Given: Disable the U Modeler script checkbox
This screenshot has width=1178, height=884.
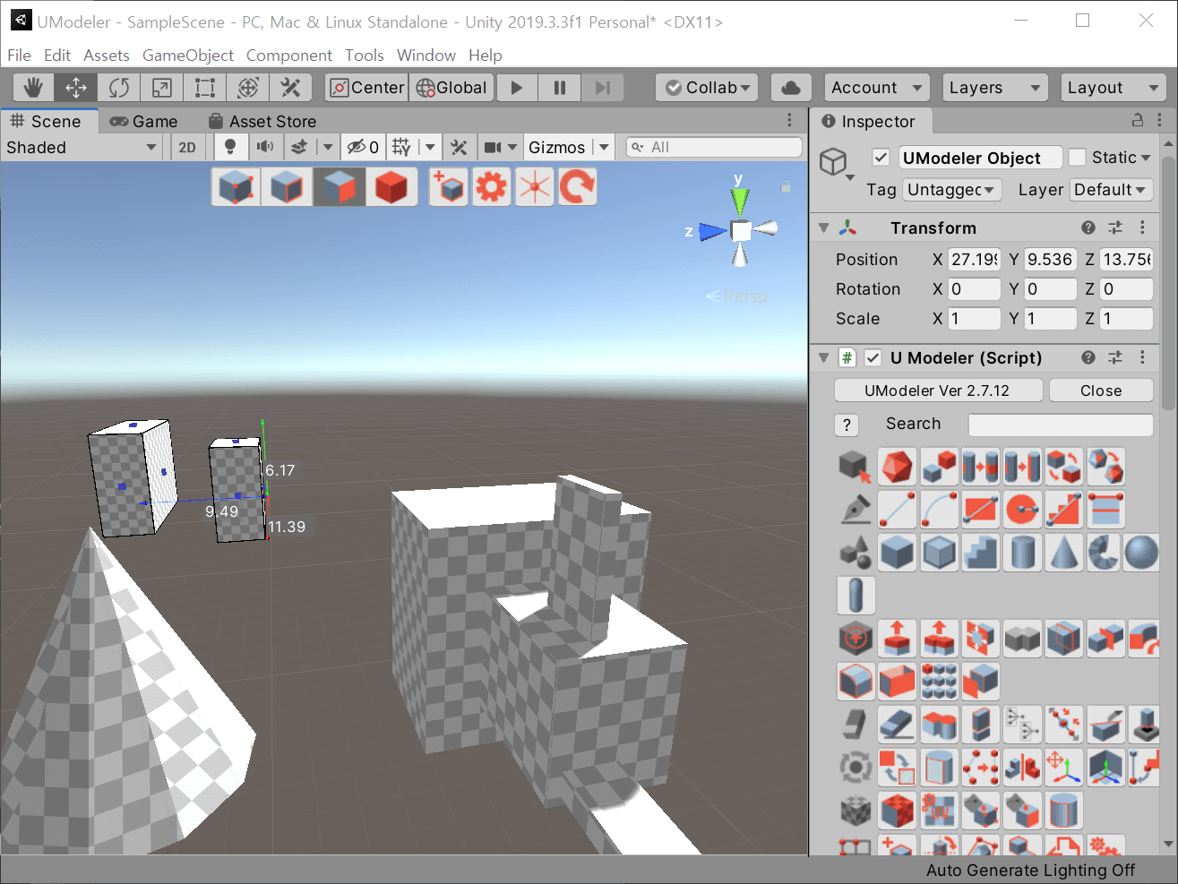Looking at the screenshot, I should coord(873,357).
